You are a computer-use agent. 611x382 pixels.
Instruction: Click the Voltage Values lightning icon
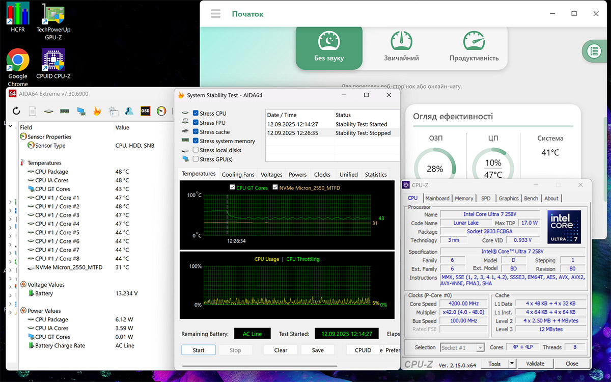pos(23,285)
